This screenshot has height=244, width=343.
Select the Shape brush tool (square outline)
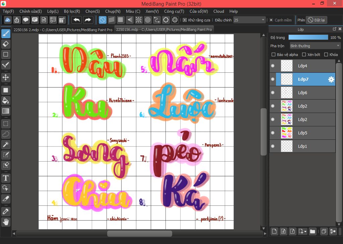click(x=6, y=54)
